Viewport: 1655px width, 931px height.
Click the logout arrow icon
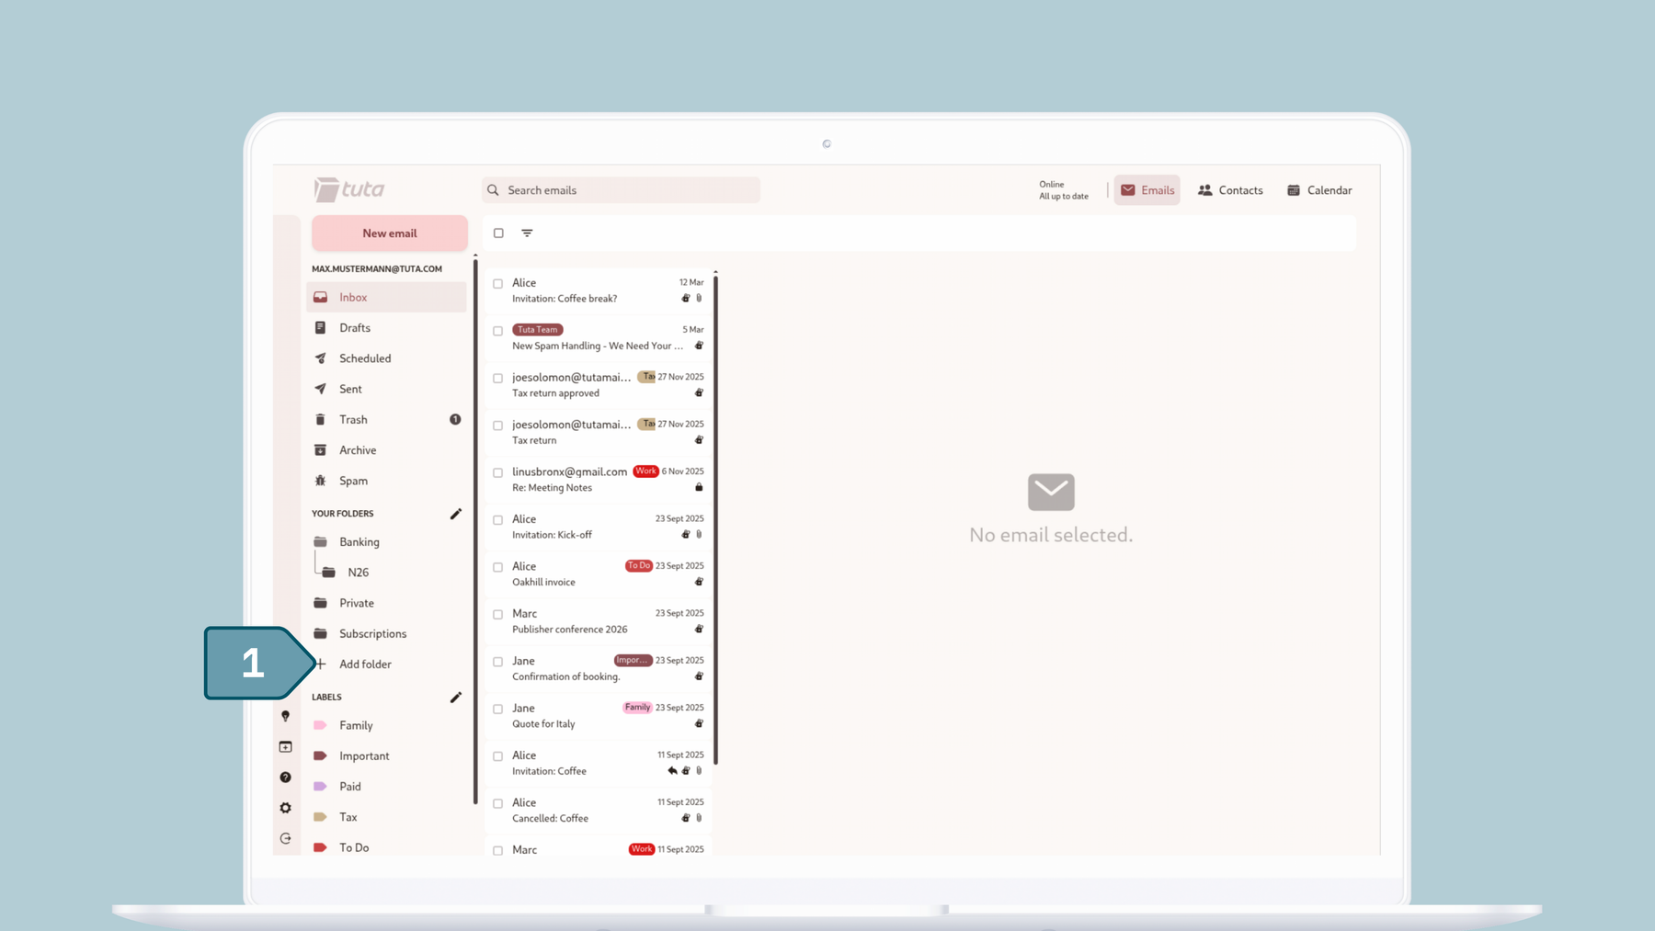coord(285,838)
